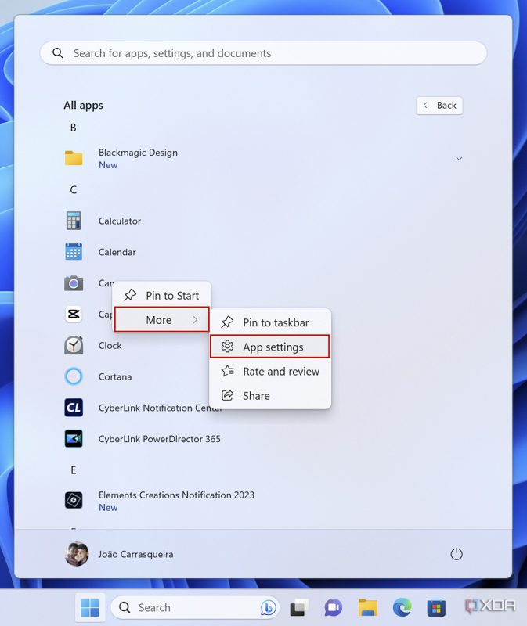Click the Clock app label
Image resolution: width=527 pixels, height=626 pixels.
(110, 345)
